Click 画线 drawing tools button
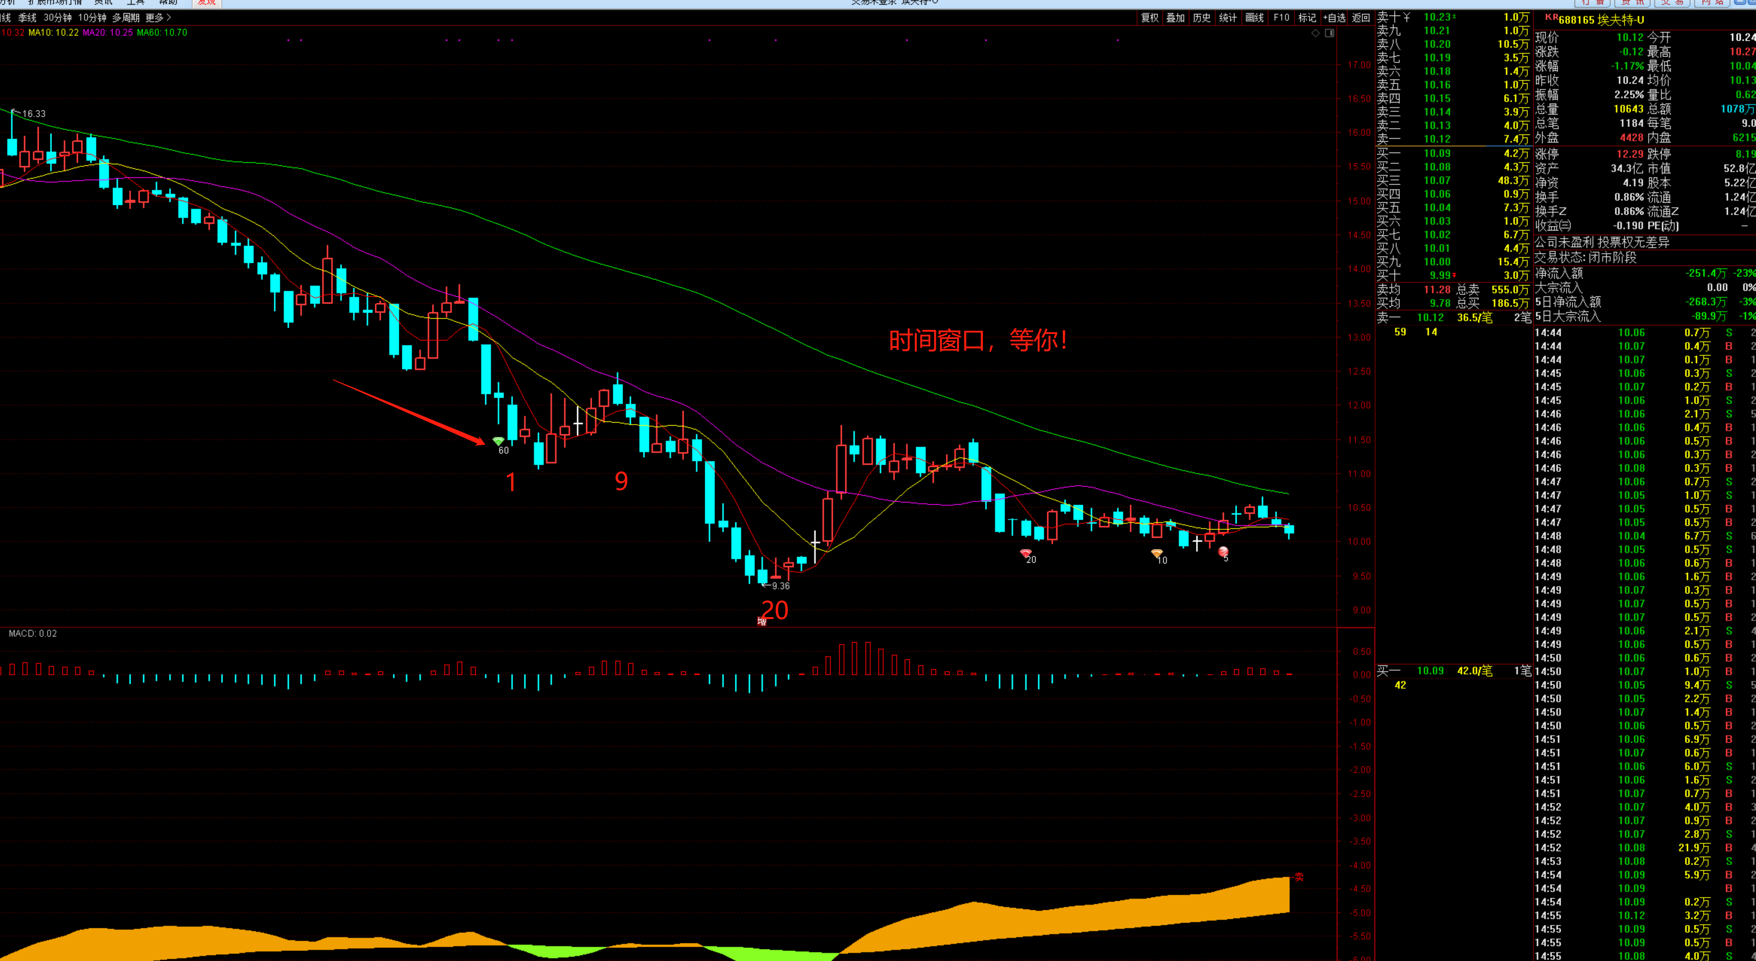Image resolution: width=1756 pixels, height=961 pixels. [x=1254, y=18]
